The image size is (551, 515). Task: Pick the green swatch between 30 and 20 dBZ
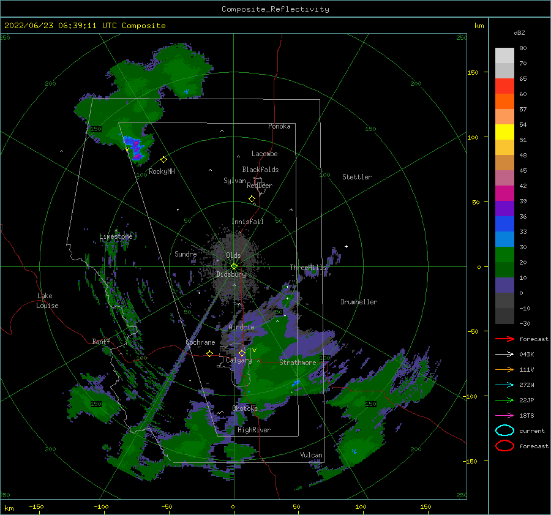504,254
